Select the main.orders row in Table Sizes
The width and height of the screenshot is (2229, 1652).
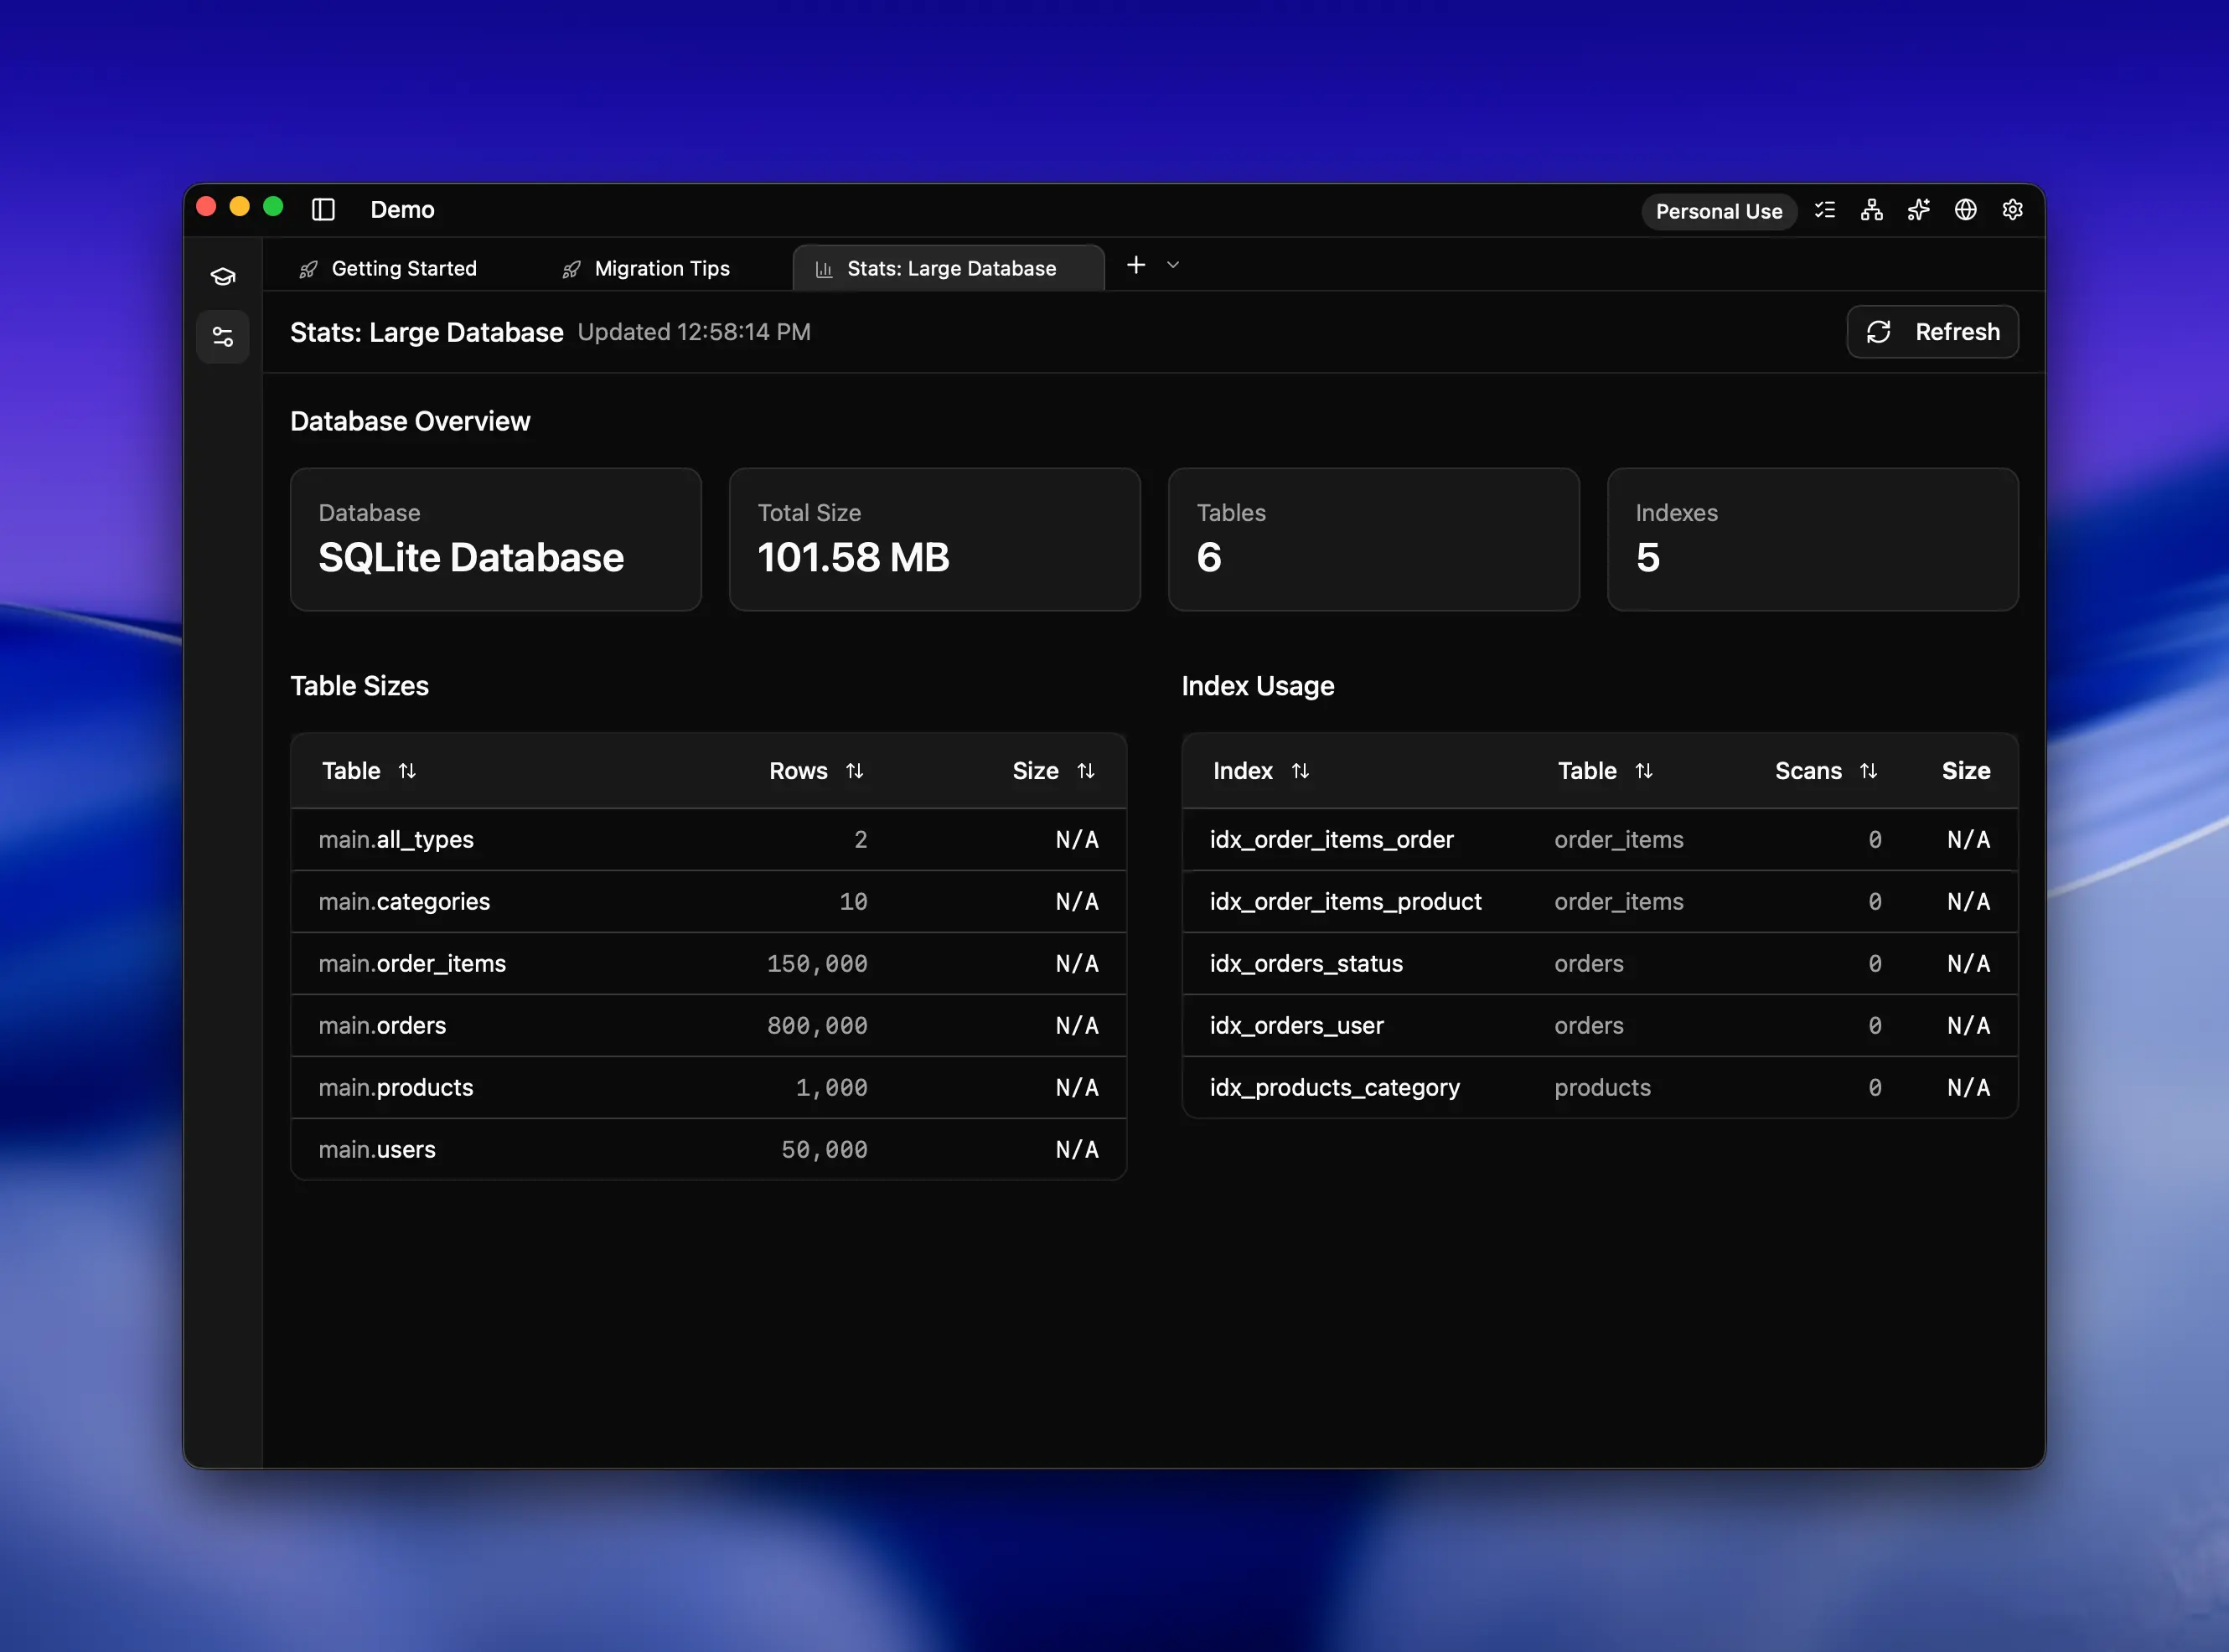708,1025
